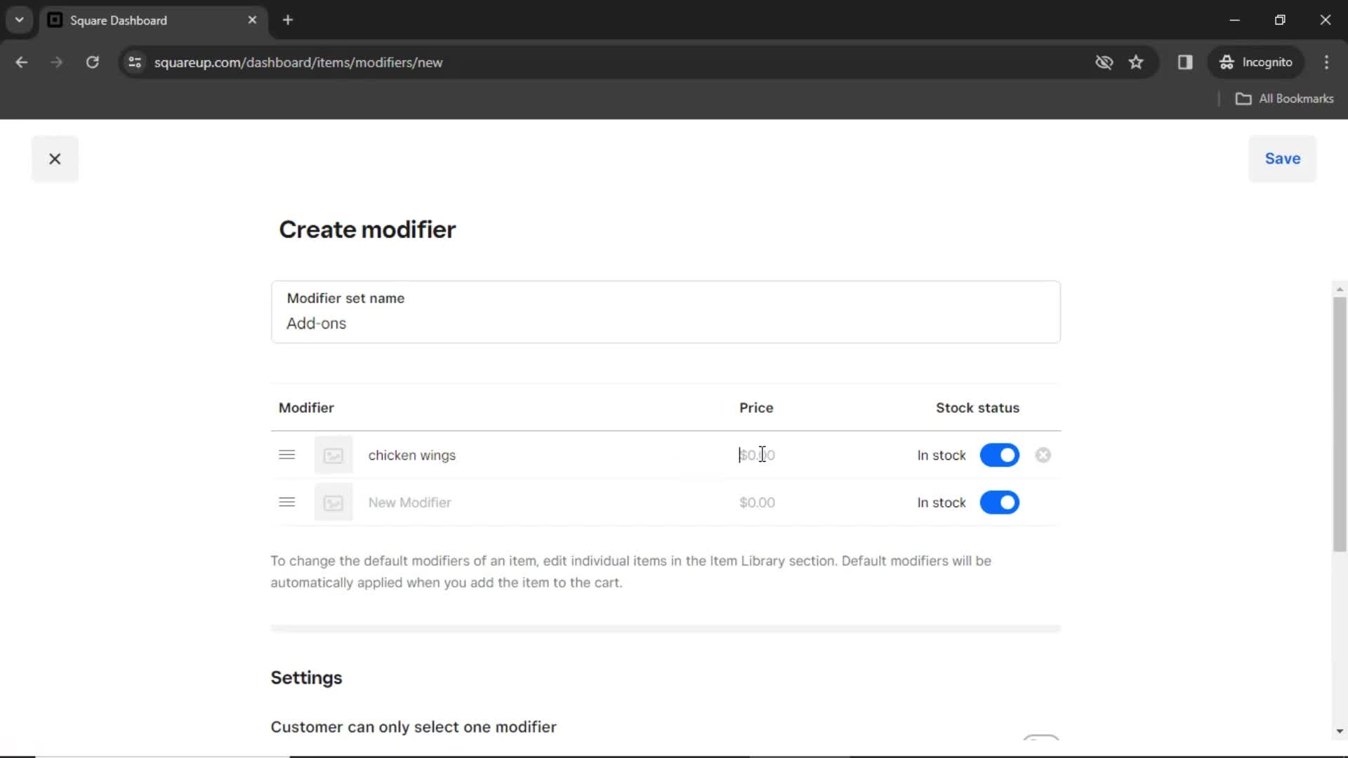The height and width of the screenshot is (758, 1348).
Task: Bookmark this page with star icon
Action: pyautogui.click(x=1136, y=62)
